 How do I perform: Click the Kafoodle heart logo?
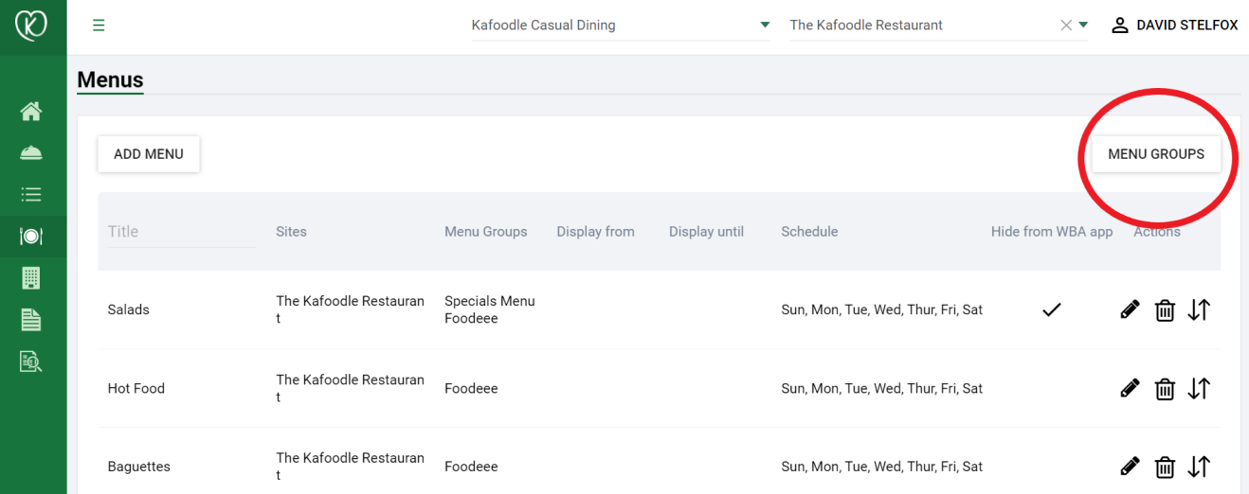[x=32, y=26]
